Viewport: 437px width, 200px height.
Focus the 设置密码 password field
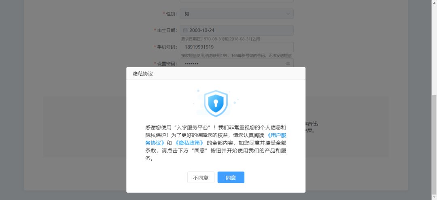237,64
